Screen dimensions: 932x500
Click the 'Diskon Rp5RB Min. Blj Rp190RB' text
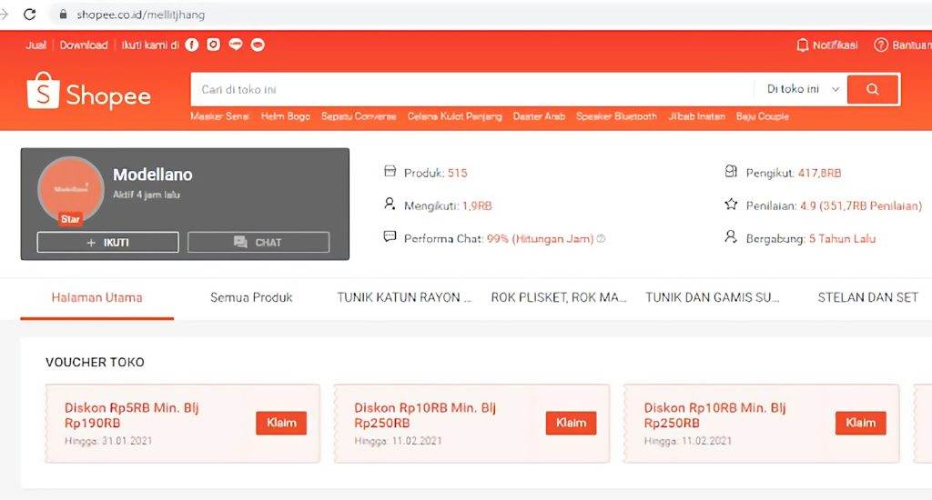click(132, 415)
